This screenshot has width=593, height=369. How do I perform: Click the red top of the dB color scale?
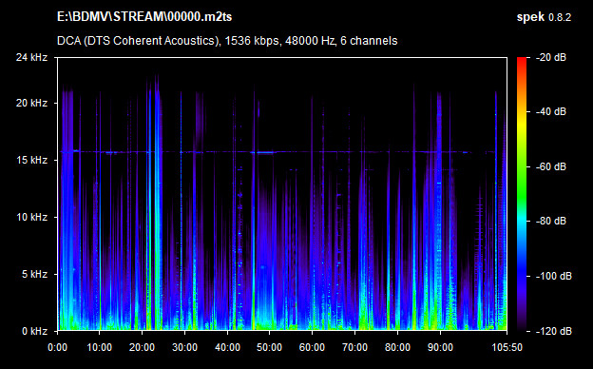tap(522, 61)
